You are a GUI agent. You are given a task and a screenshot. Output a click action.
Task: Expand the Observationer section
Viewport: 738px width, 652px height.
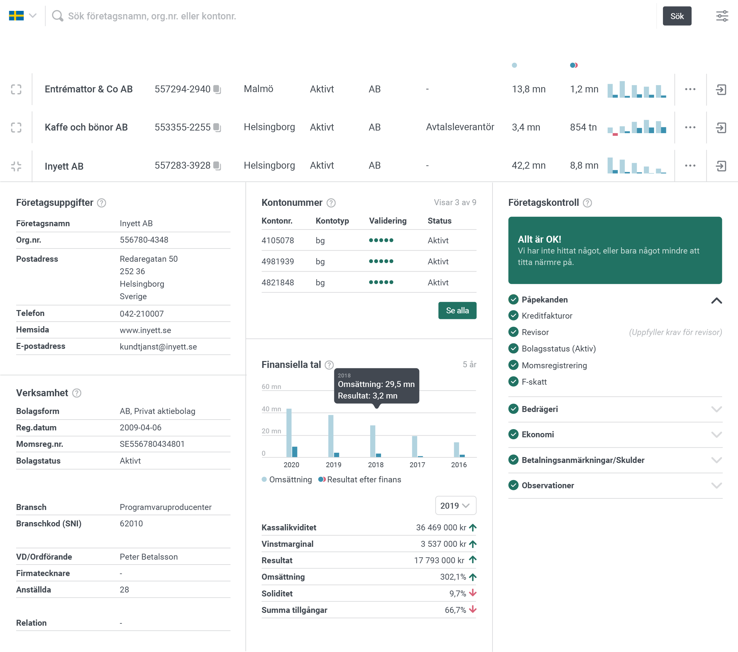[x=716, y=485]
